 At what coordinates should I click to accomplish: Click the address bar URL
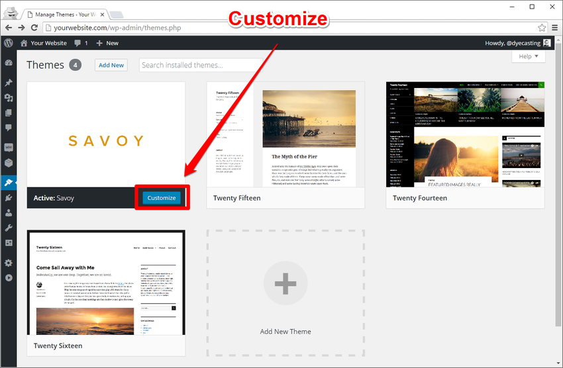pyautogui.click(x=117, y=28)
